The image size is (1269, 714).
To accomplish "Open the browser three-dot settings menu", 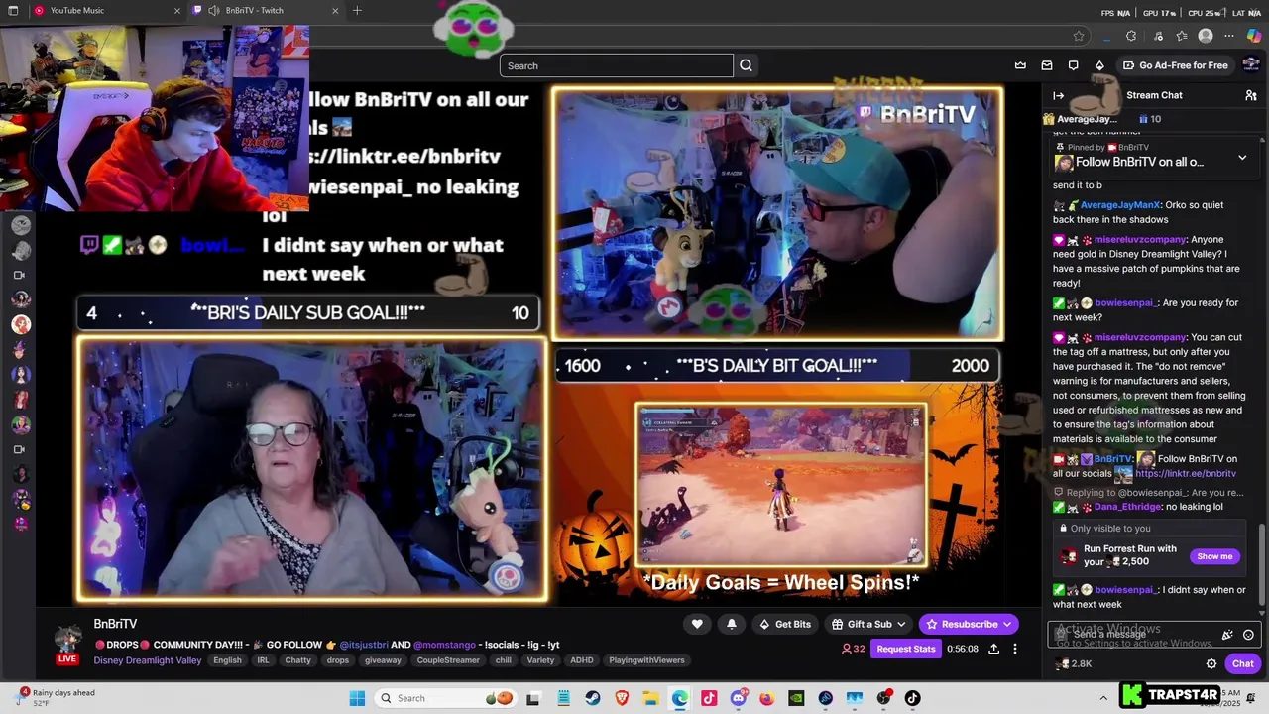I will (x=1230, y=36).
